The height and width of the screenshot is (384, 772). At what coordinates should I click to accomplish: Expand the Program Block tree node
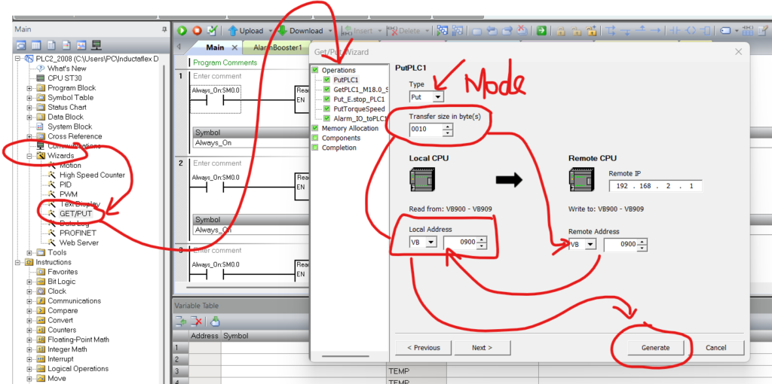(x=30, y=88)
